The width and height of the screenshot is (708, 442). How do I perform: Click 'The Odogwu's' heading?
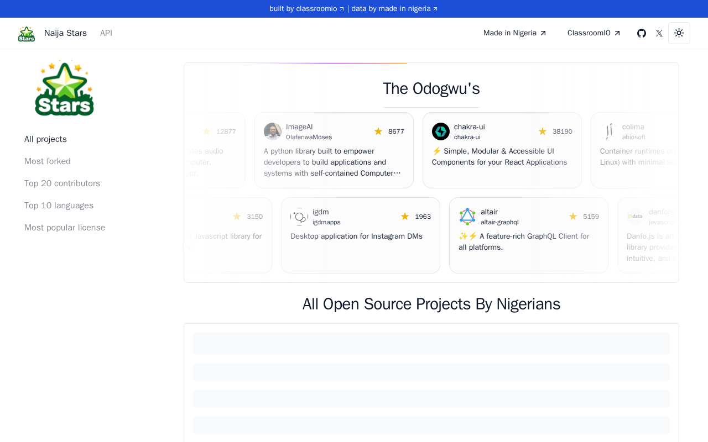coord(431,89)
